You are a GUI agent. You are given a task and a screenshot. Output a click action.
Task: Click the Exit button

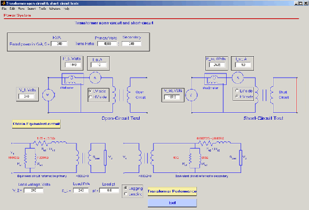(x=172, y=203)
